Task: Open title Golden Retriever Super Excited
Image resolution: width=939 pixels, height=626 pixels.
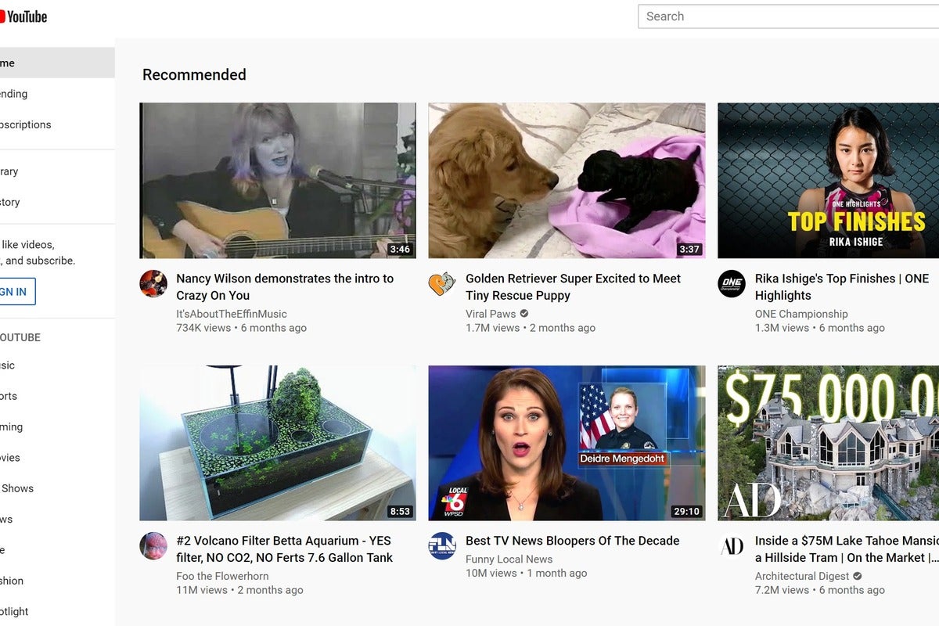Action: pyautogui.click(x=573, y=287)
